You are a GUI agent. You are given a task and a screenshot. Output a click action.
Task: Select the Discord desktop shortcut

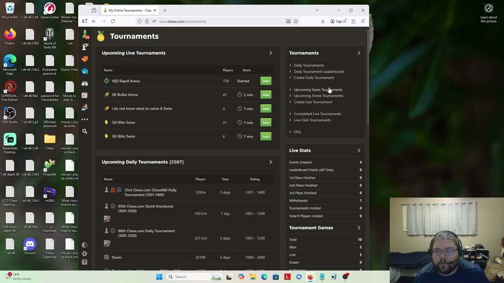tap(30, 247)
